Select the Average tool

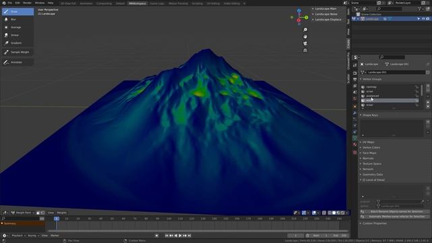(18, 27)
